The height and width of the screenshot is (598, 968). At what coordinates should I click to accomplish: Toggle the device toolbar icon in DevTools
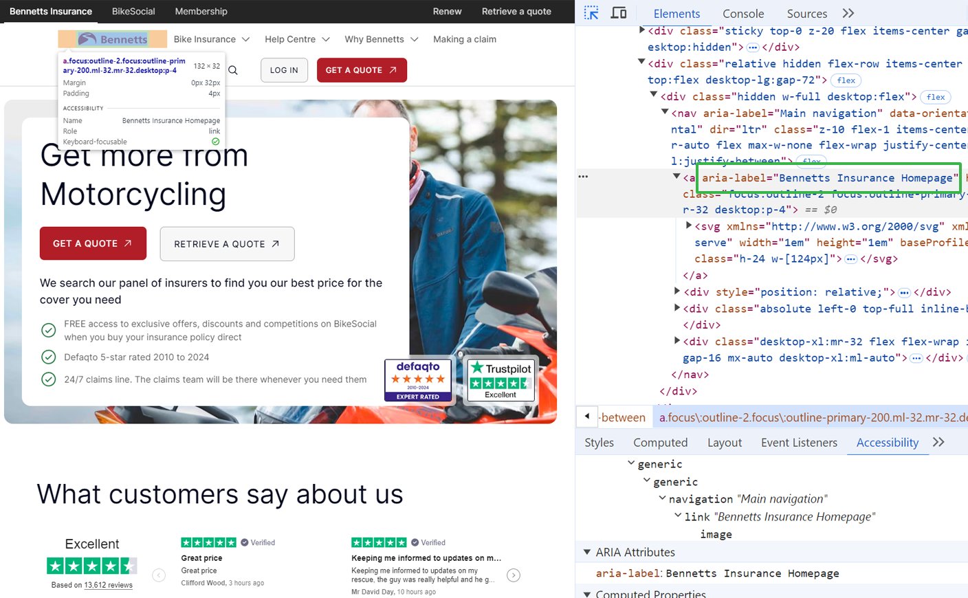point(619,13)
